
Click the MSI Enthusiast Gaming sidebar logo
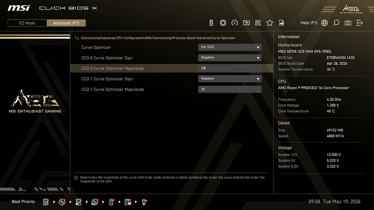point(35,101)
